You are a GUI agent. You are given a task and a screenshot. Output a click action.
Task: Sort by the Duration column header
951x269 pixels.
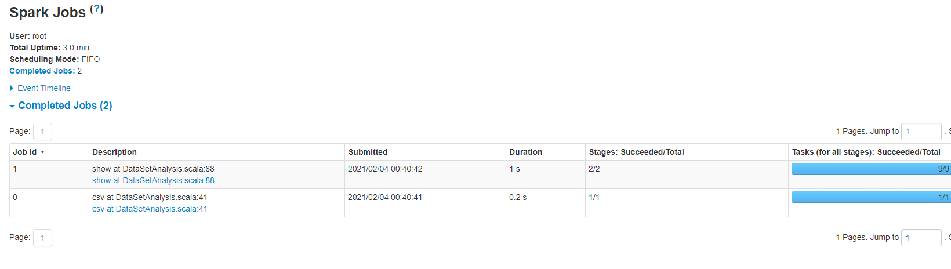[525, 152]
